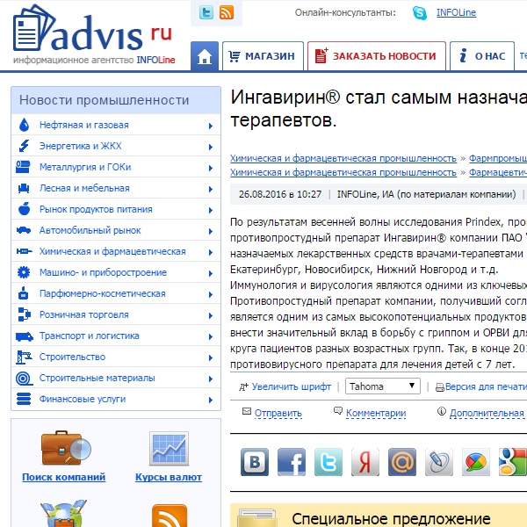Click the envelope icon beside Отправить

247,411
